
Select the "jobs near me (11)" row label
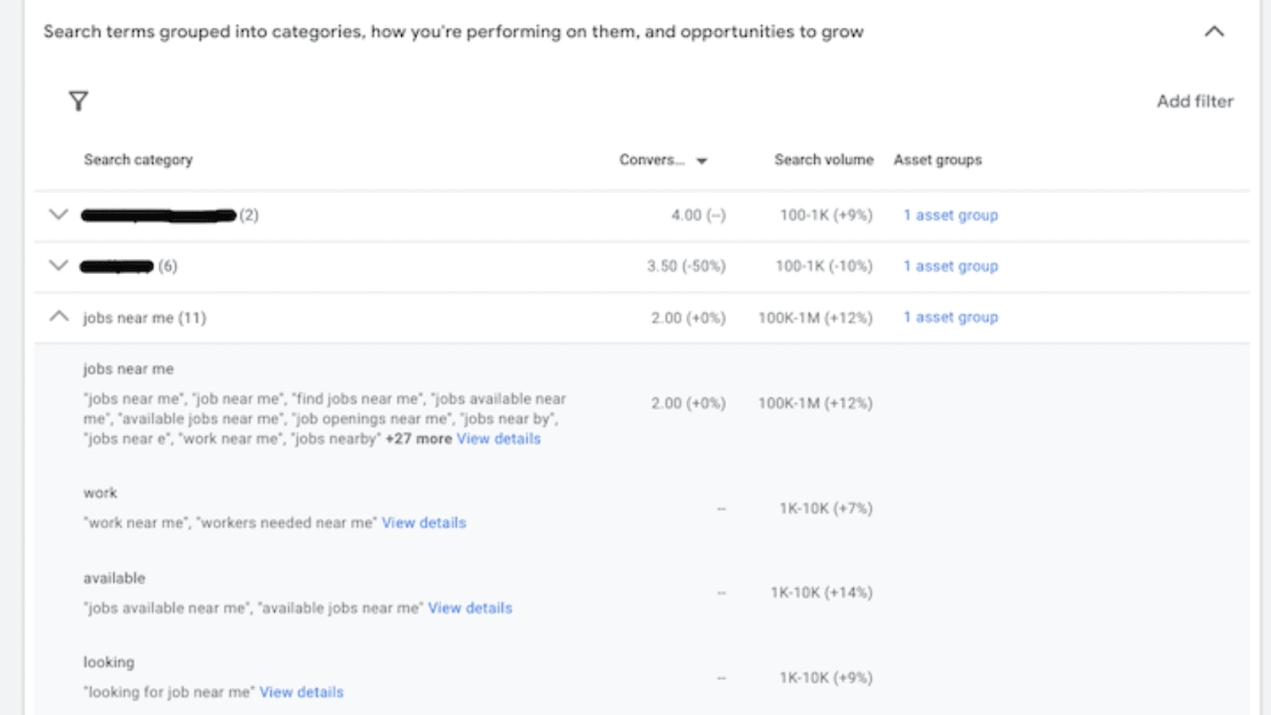145,318
